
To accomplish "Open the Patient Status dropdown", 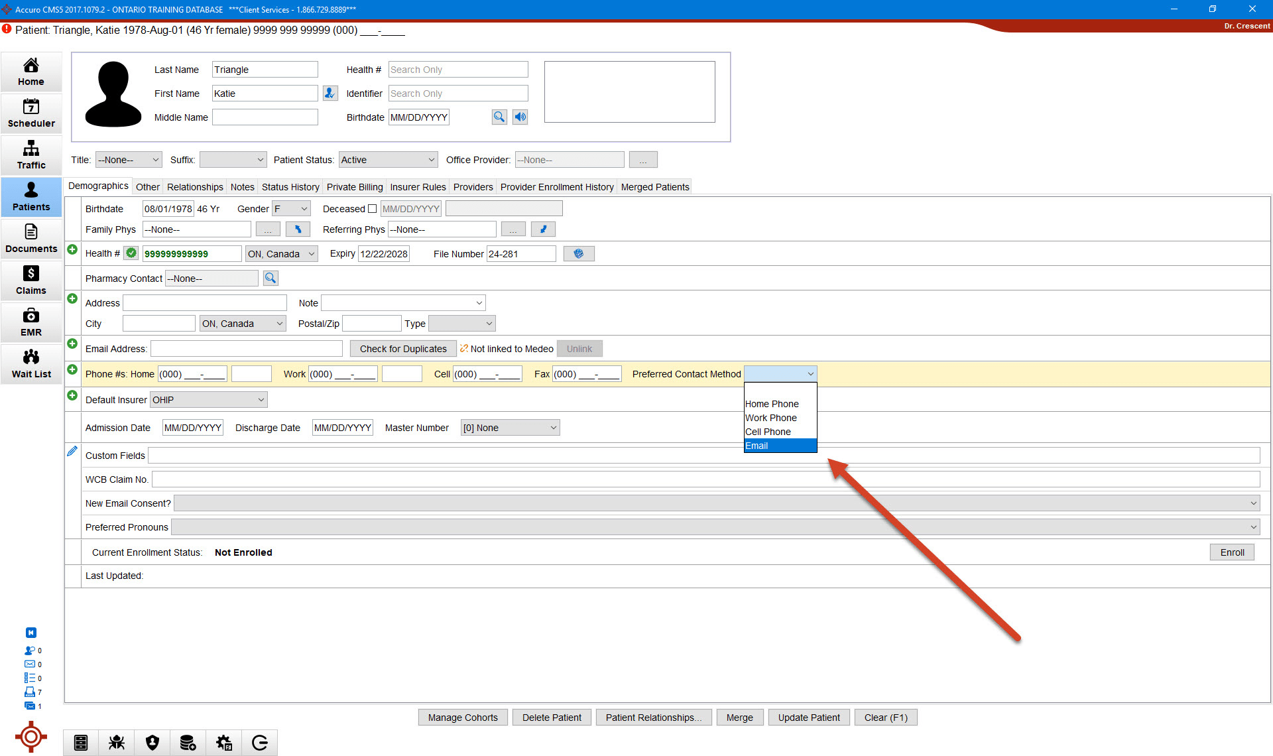I will click(x=388, y=160).
